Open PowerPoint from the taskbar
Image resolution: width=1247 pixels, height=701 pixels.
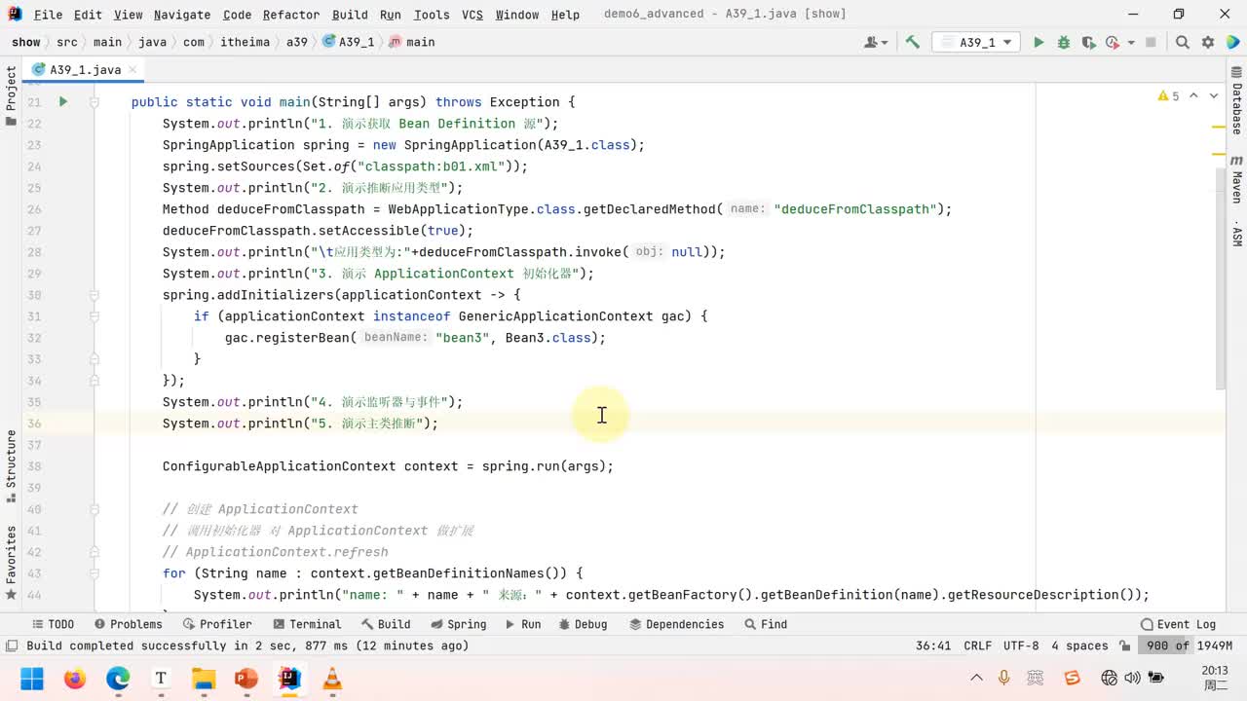[246, 679]
